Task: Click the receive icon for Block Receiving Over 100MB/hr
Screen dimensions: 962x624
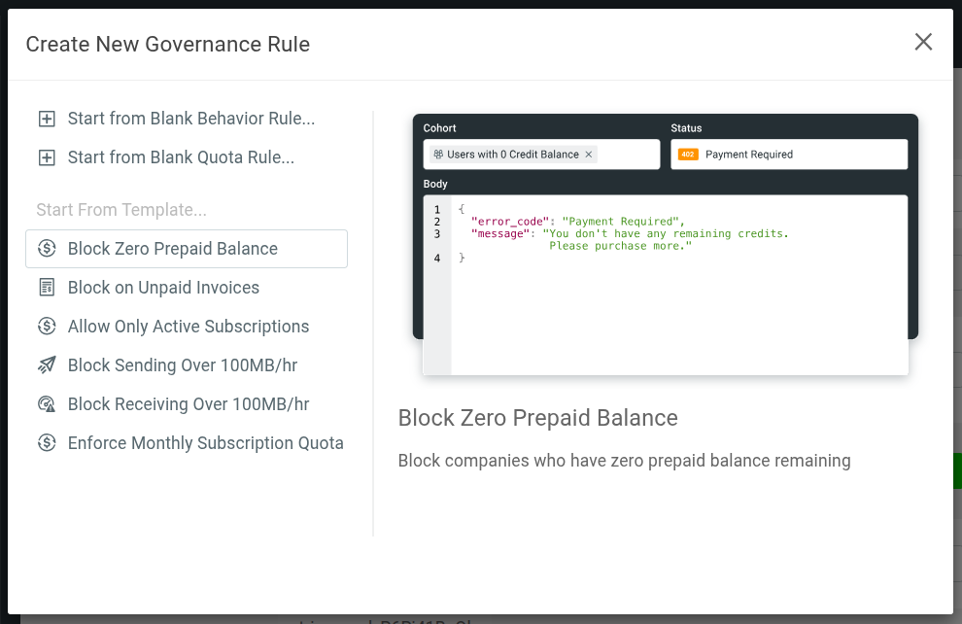Action: tap(47, 403)
